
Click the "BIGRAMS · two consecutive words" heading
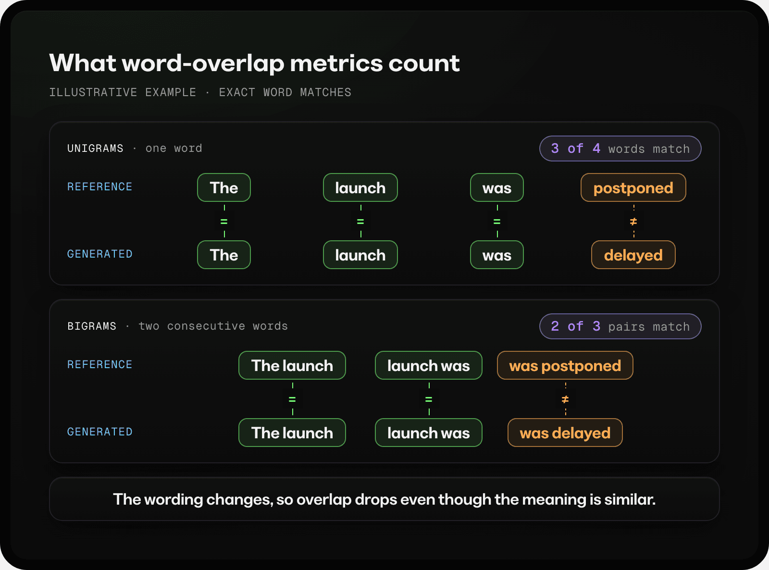(177, 326)
